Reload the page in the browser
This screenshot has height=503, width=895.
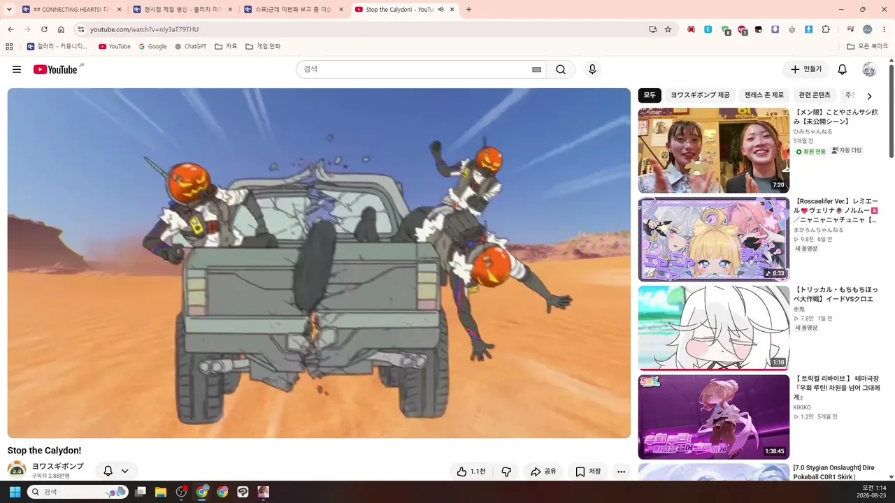click(44, 29)
